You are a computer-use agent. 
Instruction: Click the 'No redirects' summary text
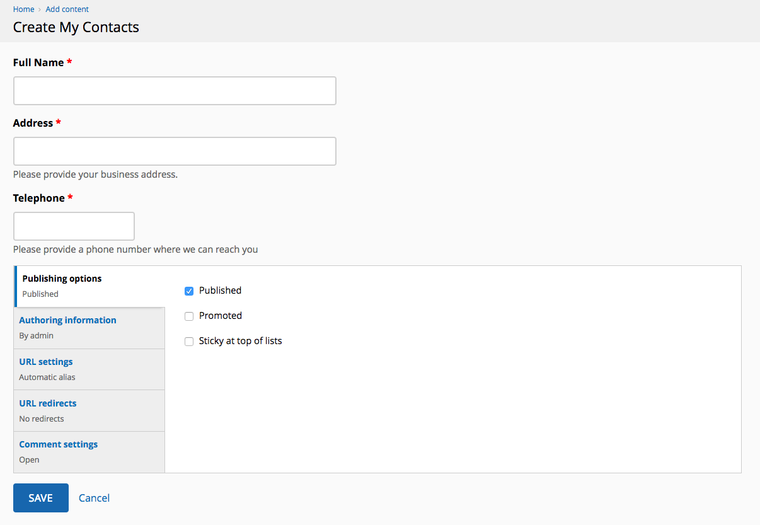click(x=42, y=419)
